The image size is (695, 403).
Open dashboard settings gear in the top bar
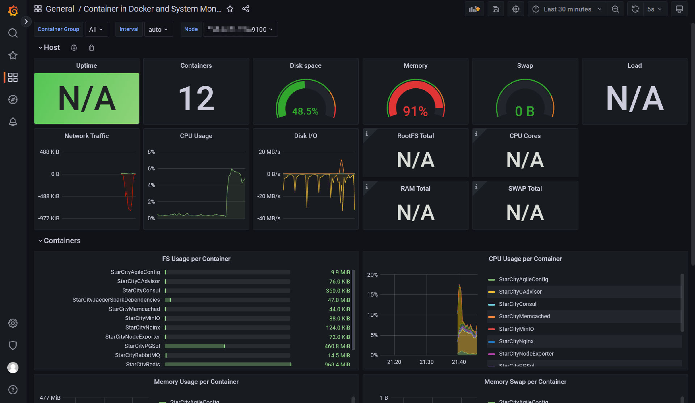515,9
